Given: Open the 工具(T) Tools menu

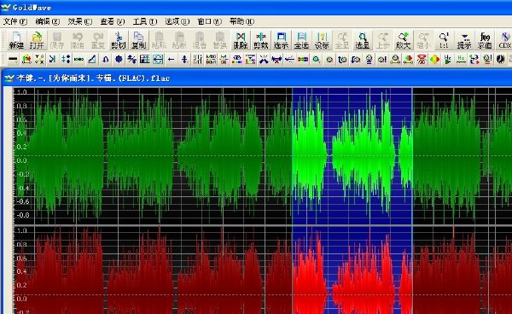Looking at the screenshot, I should [145, 21].
